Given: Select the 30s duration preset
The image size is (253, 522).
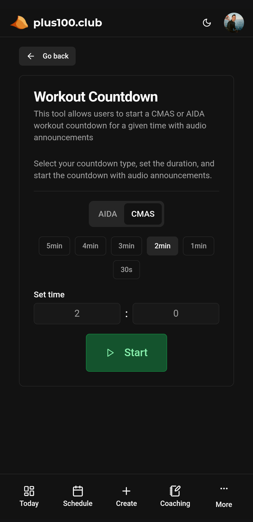Looking at the screenshot, I should click(126, 269).
